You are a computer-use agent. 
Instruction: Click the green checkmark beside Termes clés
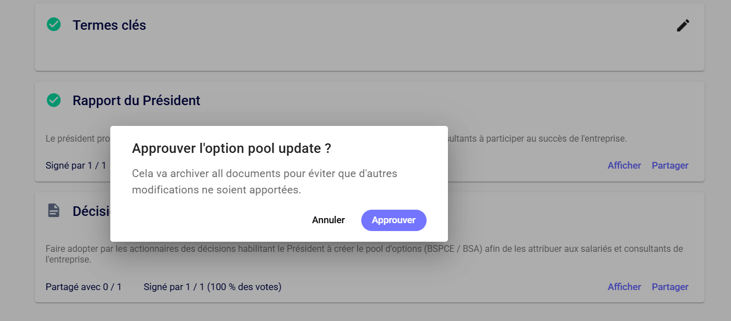(53, 25)
